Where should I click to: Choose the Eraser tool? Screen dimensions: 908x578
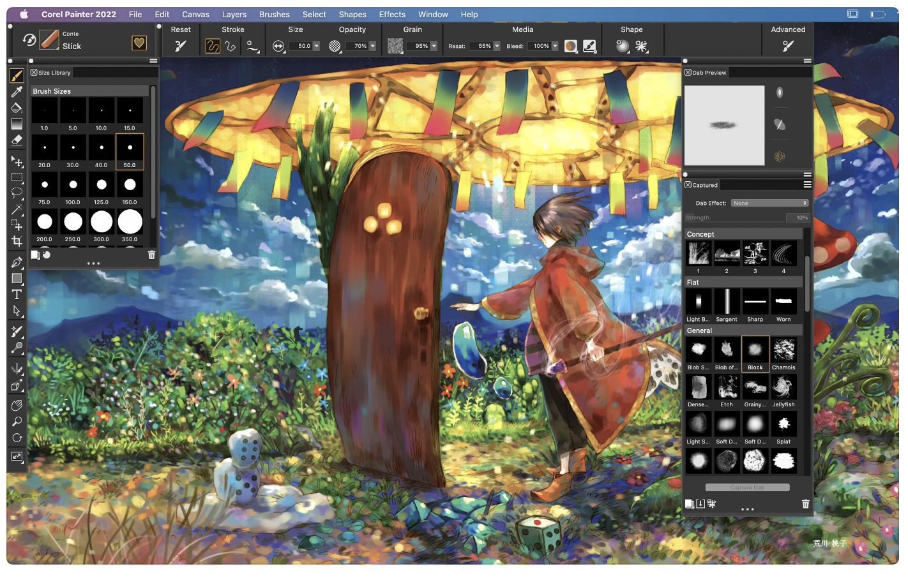(x=17, y=140)
